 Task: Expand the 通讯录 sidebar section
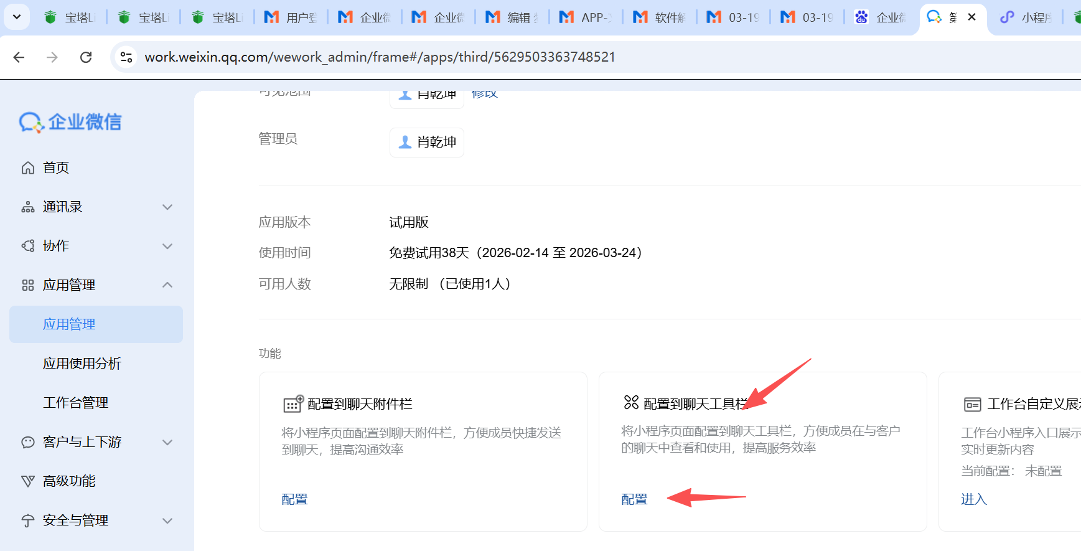pos(167,207)
